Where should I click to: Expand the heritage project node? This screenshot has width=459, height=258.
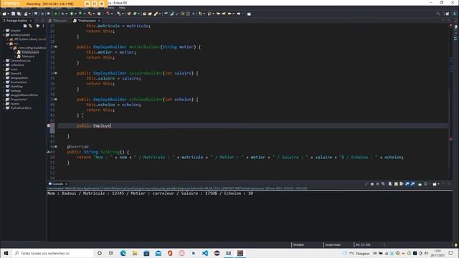coord(4,91)
